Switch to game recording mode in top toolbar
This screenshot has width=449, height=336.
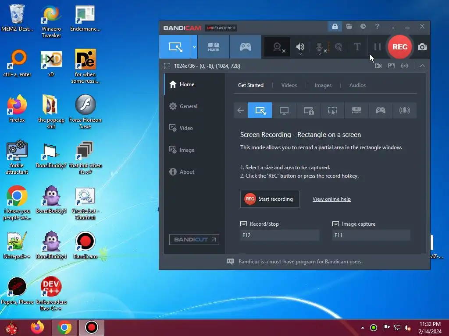coord(246,47)
